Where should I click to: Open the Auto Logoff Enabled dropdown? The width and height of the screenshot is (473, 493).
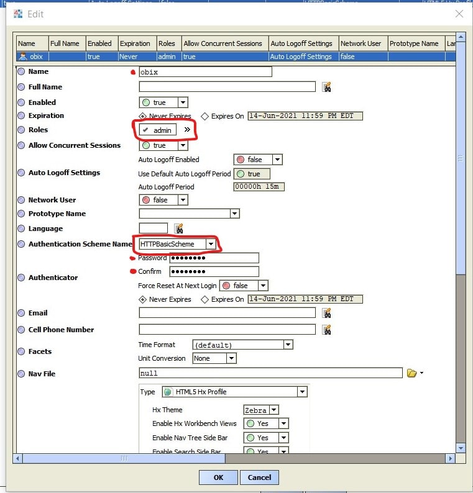pyautogui.click(x=277, y=160)
